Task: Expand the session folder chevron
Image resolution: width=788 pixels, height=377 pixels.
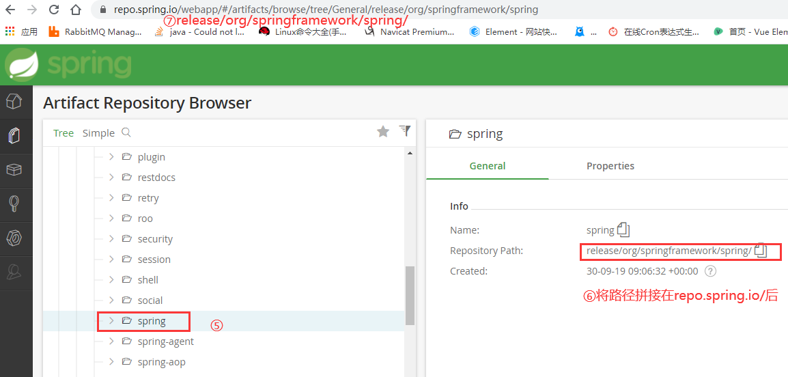Action: pos(111,260)
